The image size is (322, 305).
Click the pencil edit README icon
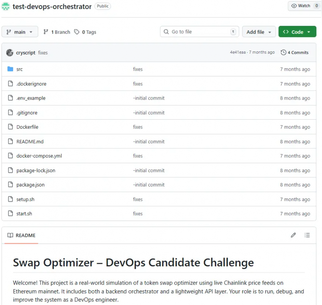(293, 235)
